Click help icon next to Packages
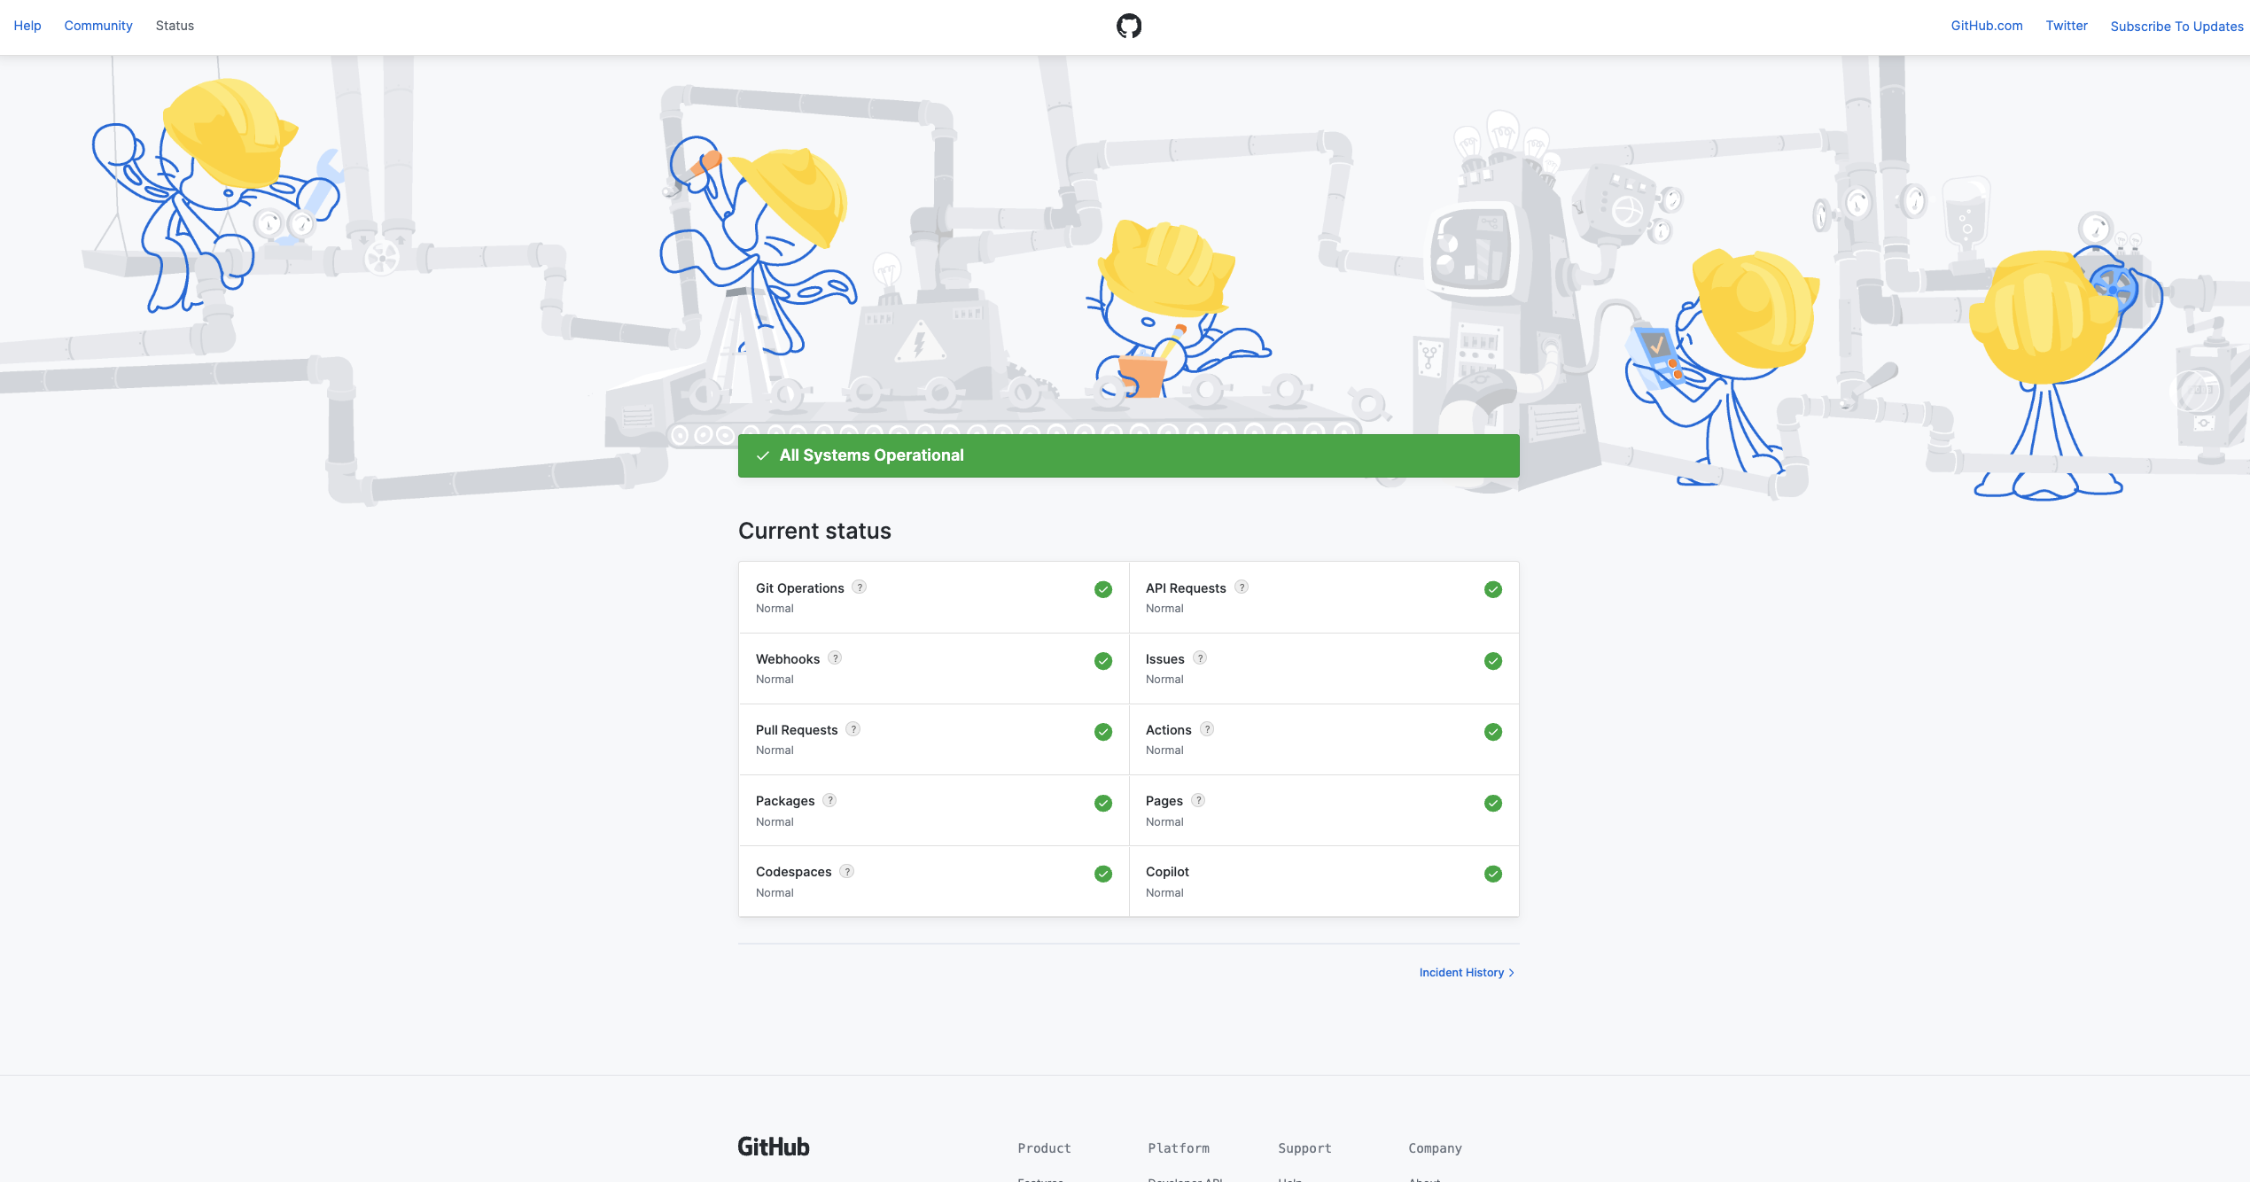2250x1182 pixels. 829,800
